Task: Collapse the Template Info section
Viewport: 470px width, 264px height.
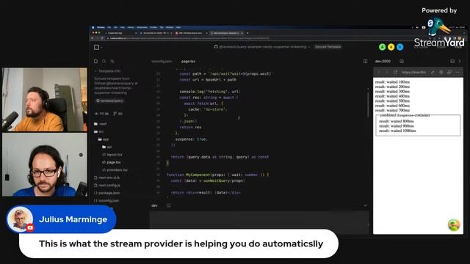Action: pos(107,71)
